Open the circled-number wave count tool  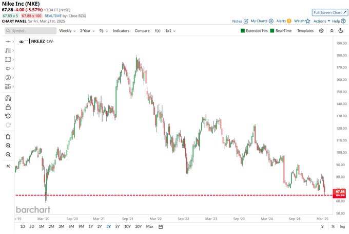click(8, 78)
